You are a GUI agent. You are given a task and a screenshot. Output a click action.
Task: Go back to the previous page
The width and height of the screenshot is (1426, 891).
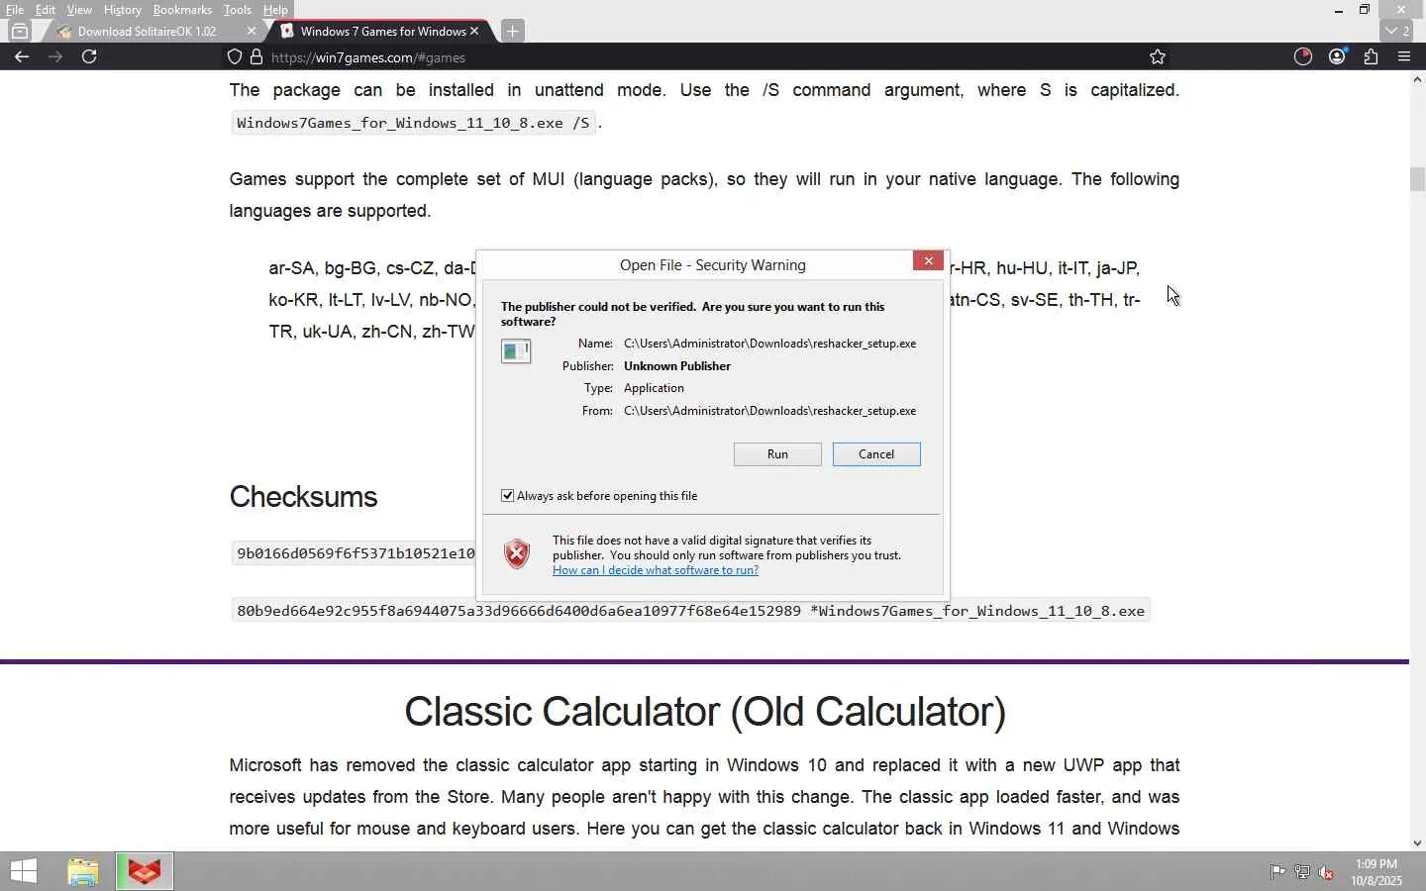tap(21, 56)
